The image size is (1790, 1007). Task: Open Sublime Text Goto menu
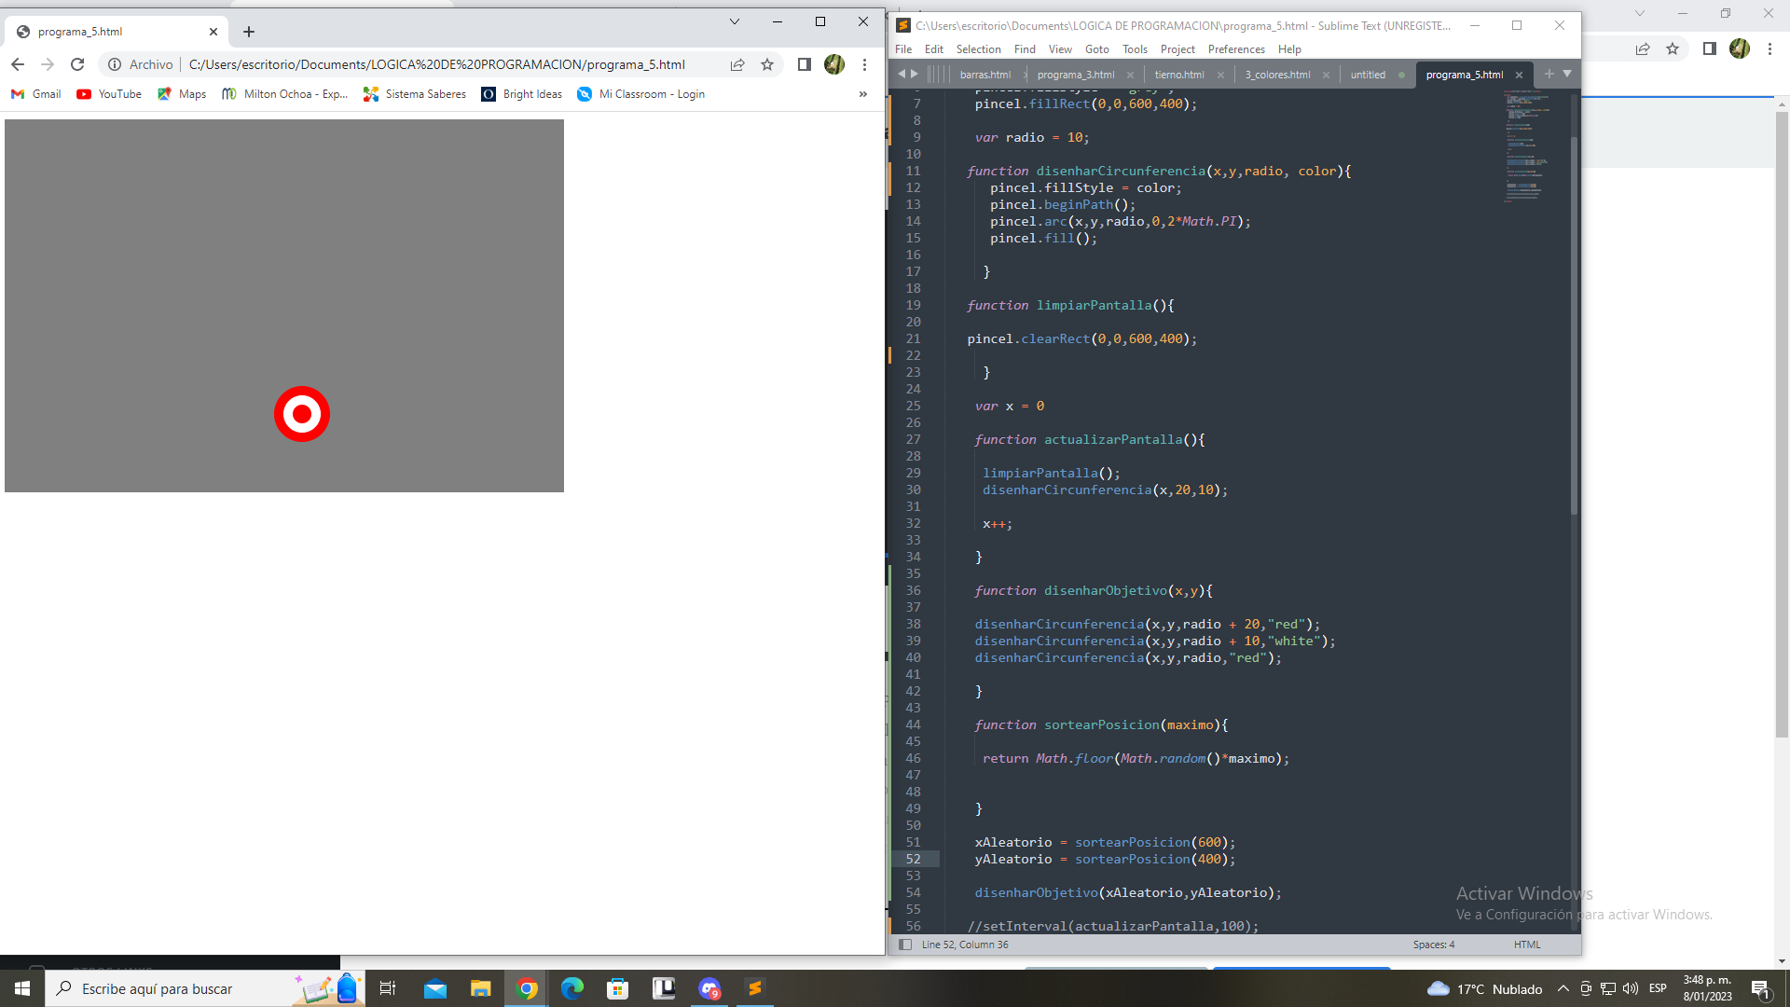pyautogui.click(x=1097, y=49)
